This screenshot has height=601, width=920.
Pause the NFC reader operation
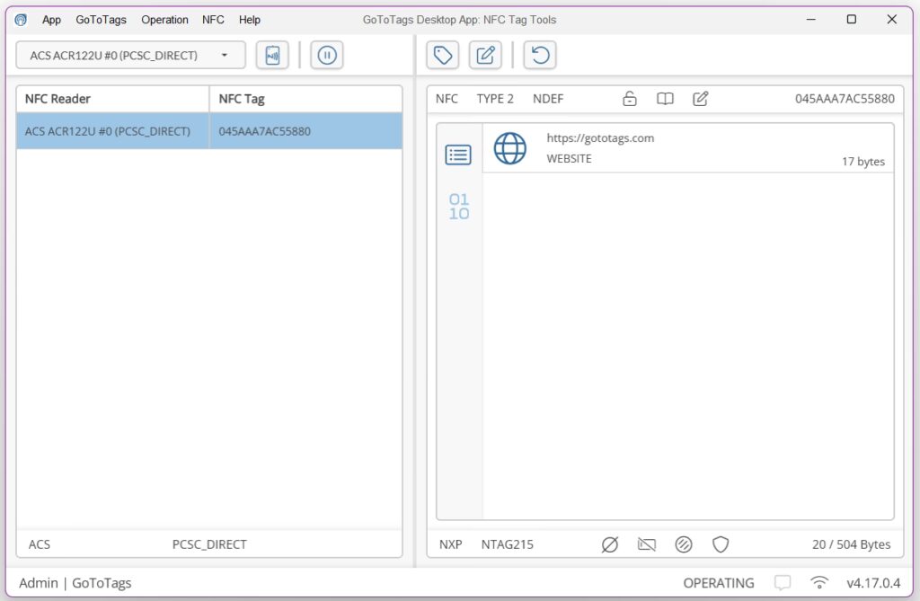(327, 56)
